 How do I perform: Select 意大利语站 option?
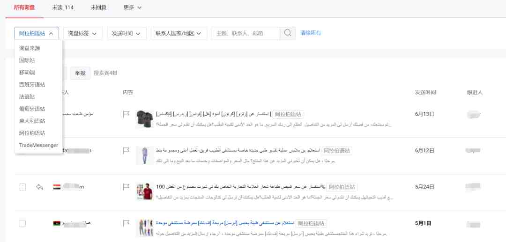pos(38,121)
